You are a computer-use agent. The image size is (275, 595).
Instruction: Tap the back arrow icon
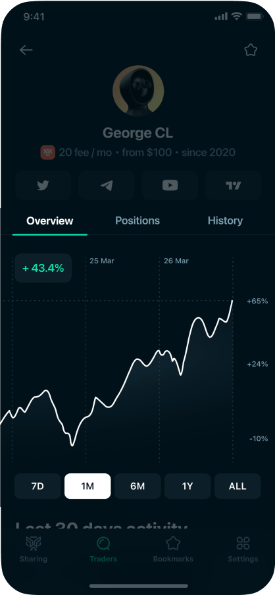click(26, 50)
